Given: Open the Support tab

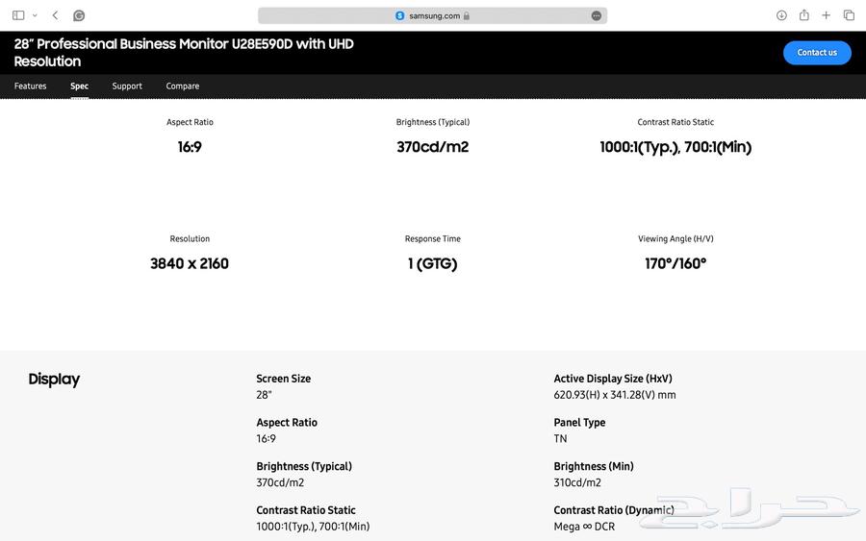Looking at the screenshot, I should coord(127,86).
